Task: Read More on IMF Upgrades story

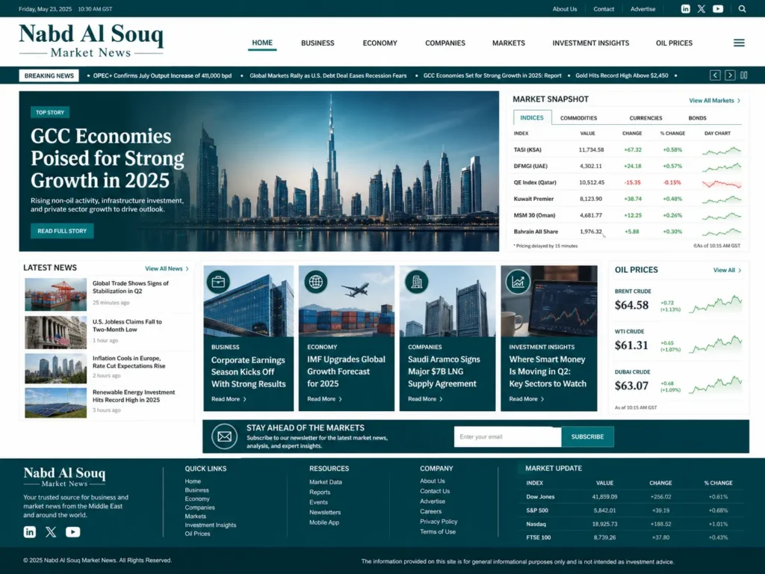Action: [324, 399]
